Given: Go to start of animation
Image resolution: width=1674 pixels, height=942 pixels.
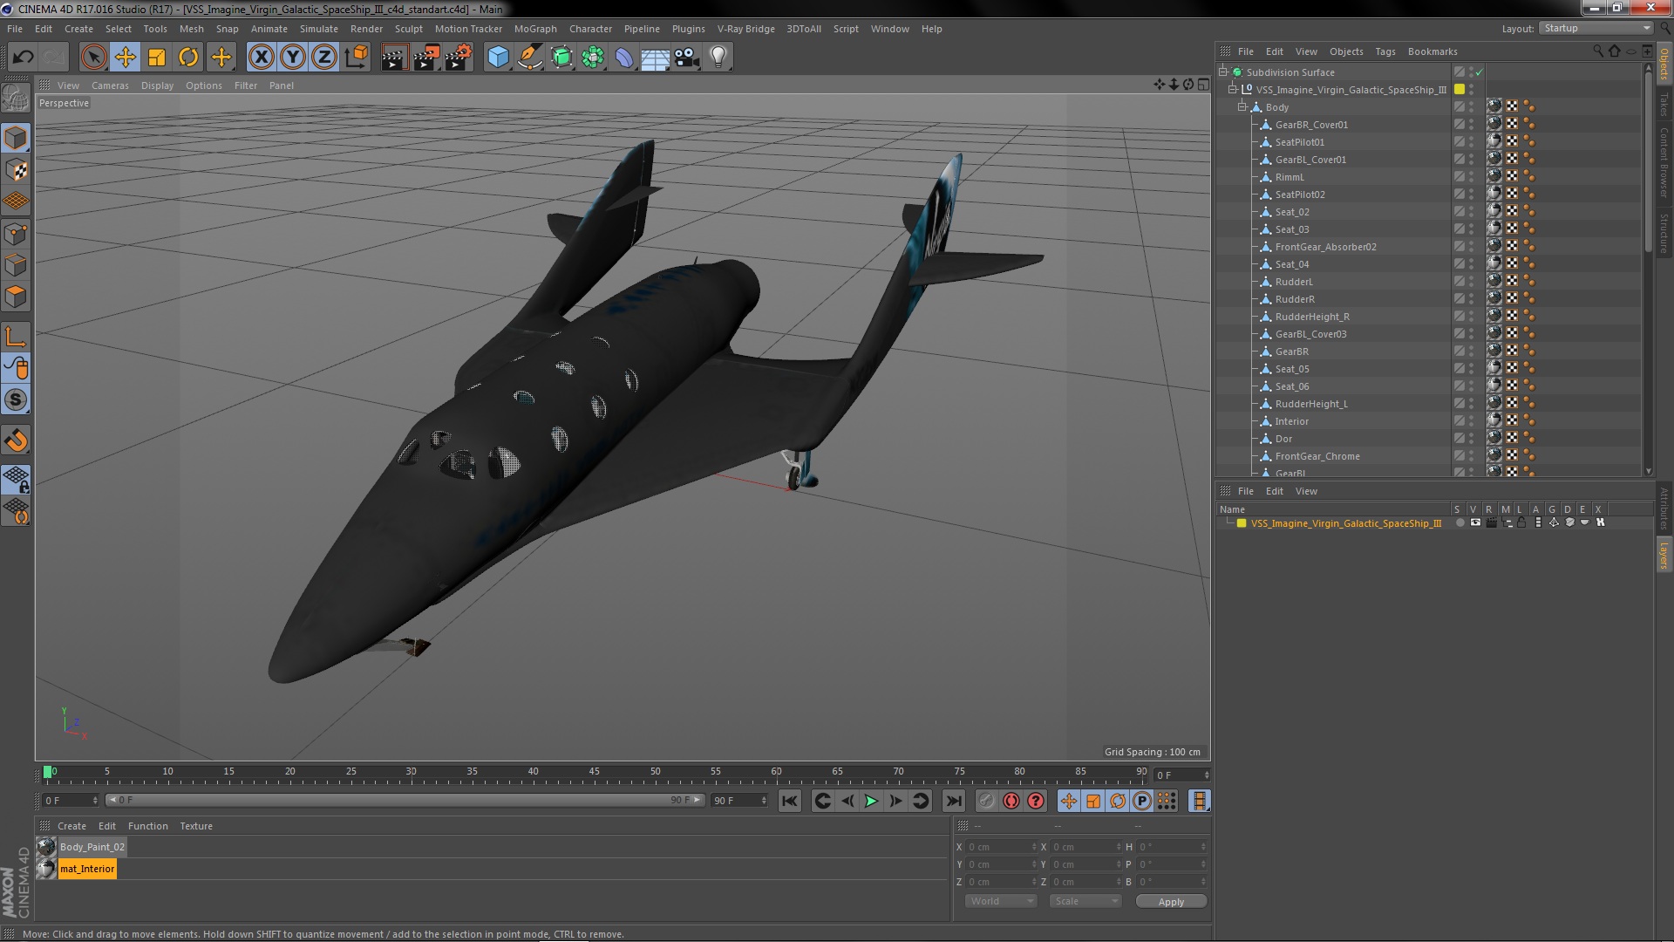Looking at the screenshot, I should pyautogui.click(x=789, y=801).
